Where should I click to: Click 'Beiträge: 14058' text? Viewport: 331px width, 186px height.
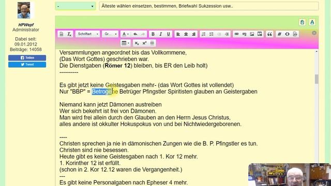click(26, 50)
